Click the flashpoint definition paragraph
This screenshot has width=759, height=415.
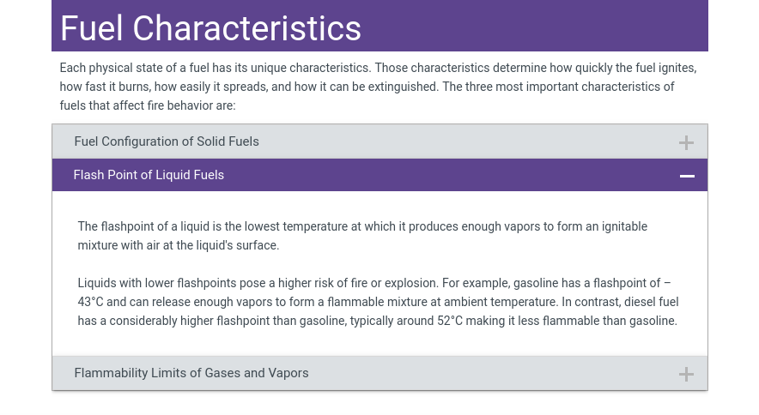coord(362,236)
